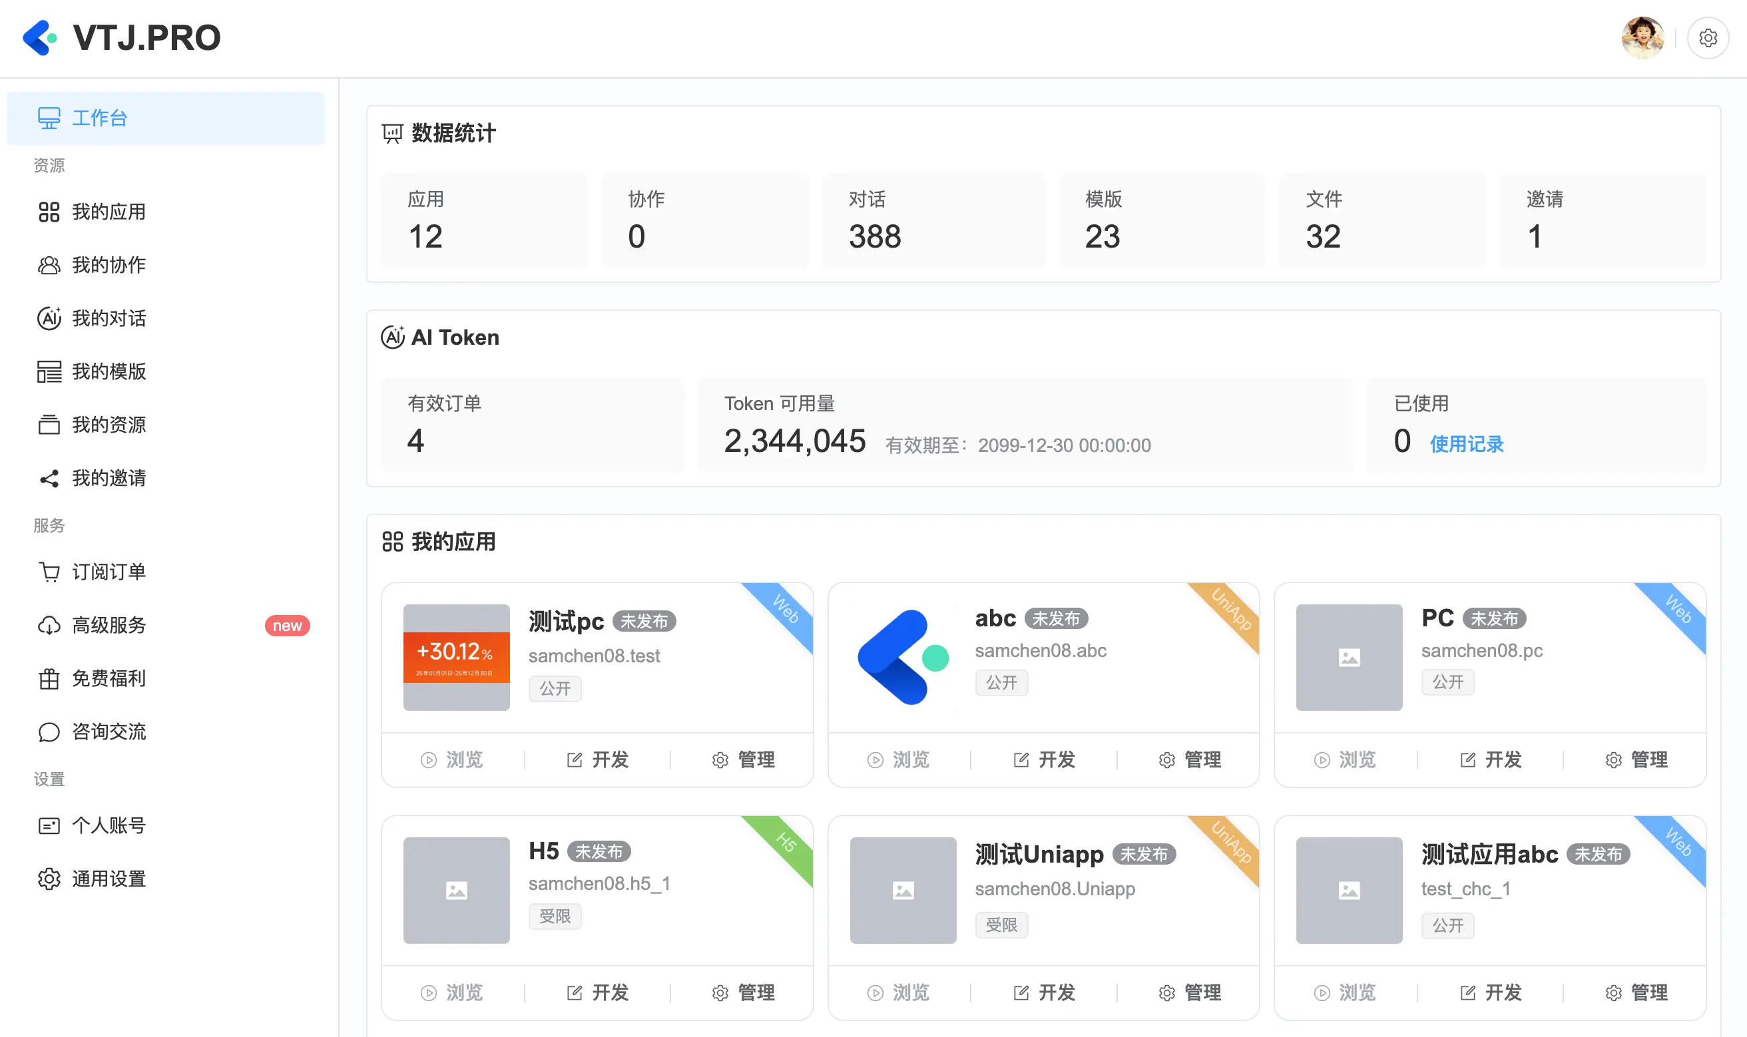Select 我的模版 in sidebar
This screenshot has height=1037, width=1747.
(x=109, y=372)
